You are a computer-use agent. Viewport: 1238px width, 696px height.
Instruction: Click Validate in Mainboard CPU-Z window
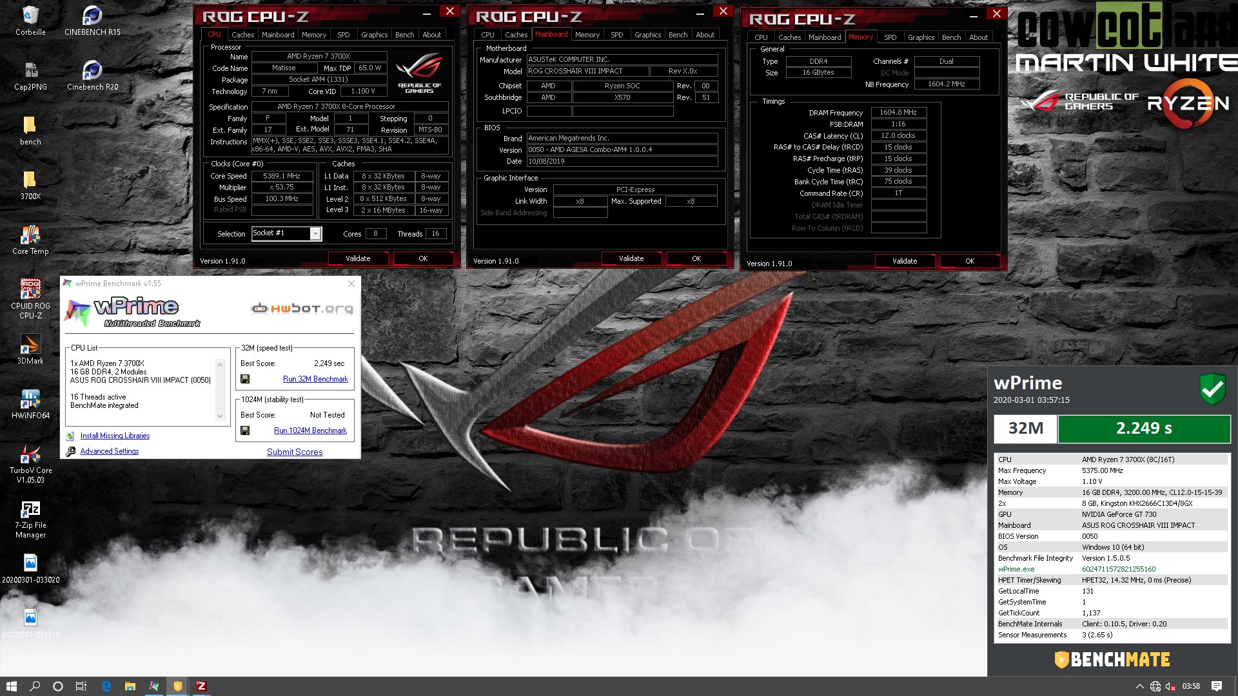pos(631,258)
